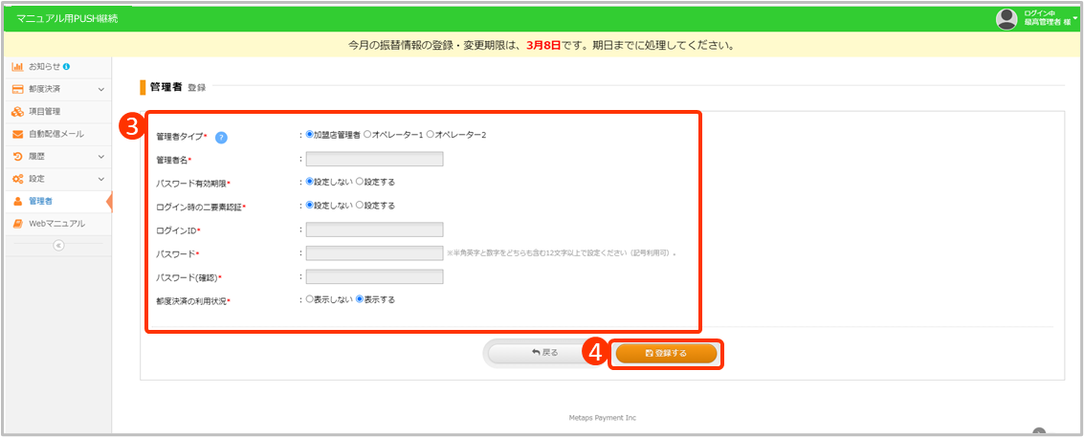Click the 自動配信メール envelope icon
Screen dimensions: 1084x437
tap(17, 134)
